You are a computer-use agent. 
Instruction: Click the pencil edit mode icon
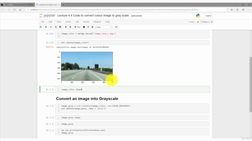click(x=198, y=22)
